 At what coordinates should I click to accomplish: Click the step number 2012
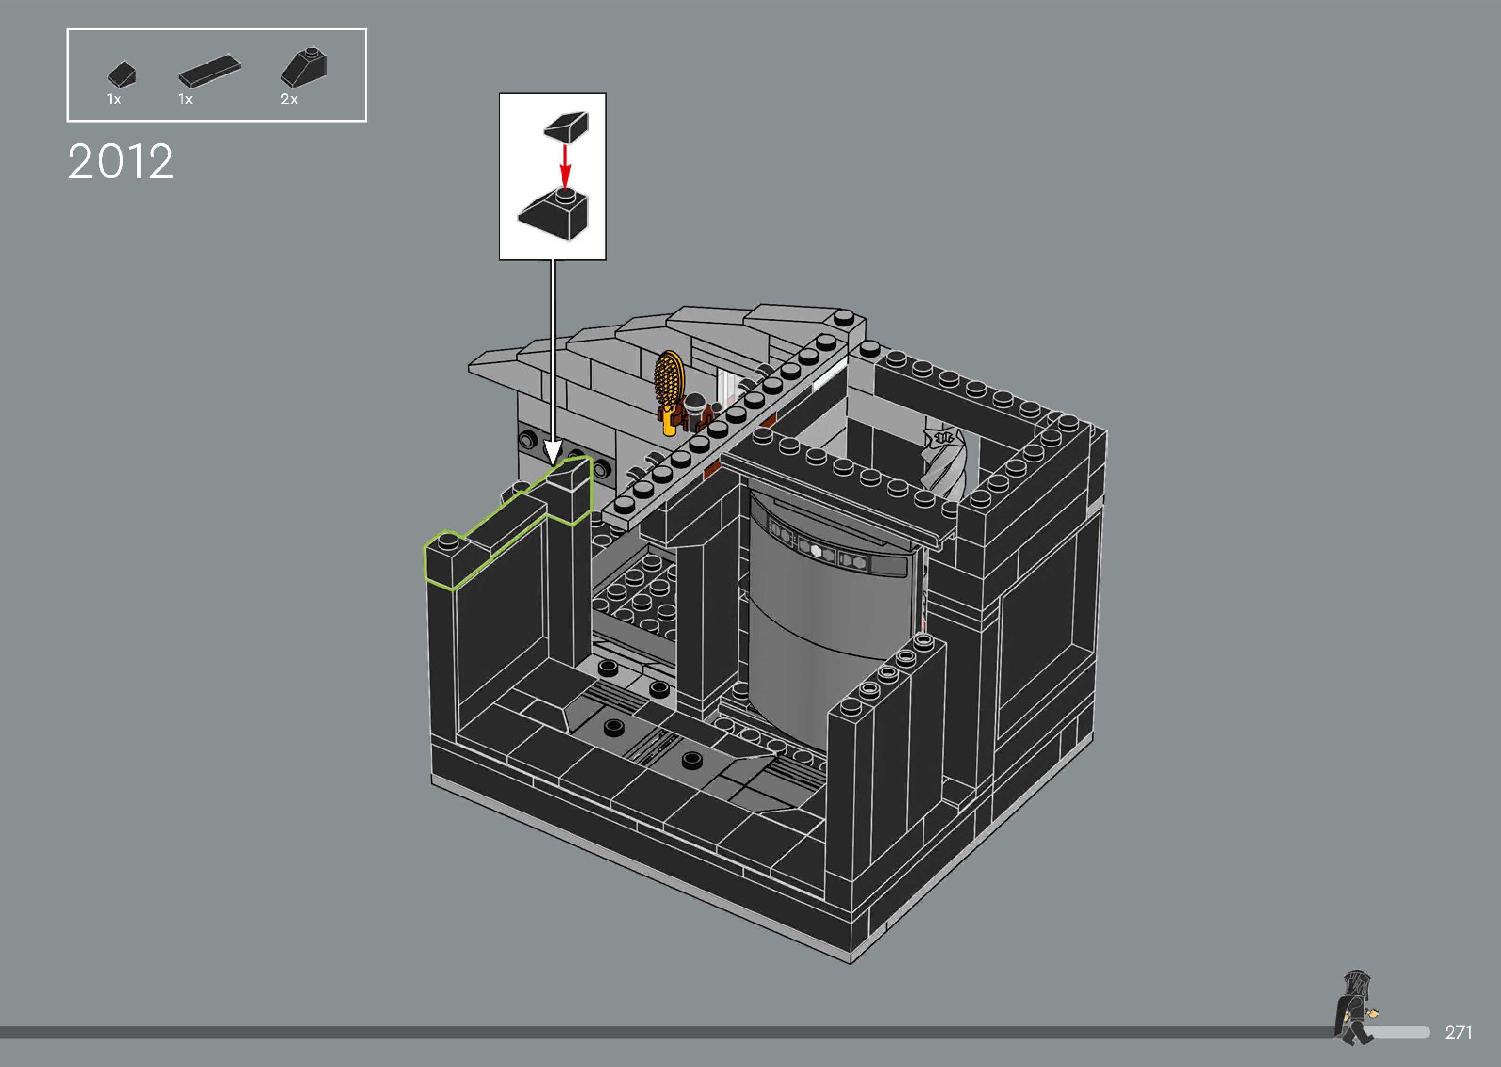point(121,162)
